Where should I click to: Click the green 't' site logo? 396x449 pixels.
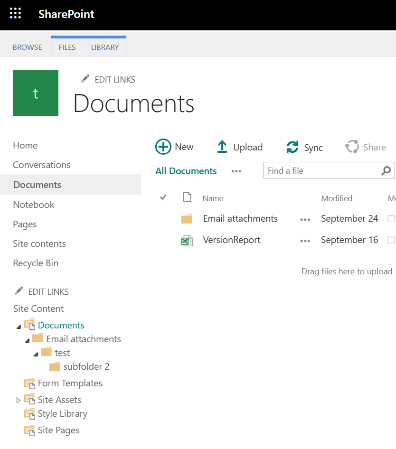coord(36,93)
